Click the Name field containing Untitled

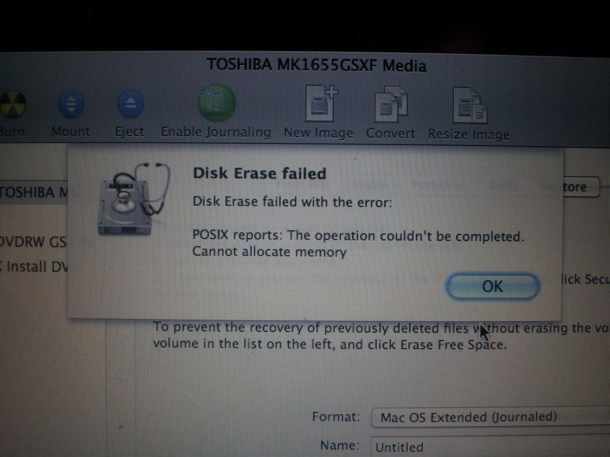[x=491, y=447]
